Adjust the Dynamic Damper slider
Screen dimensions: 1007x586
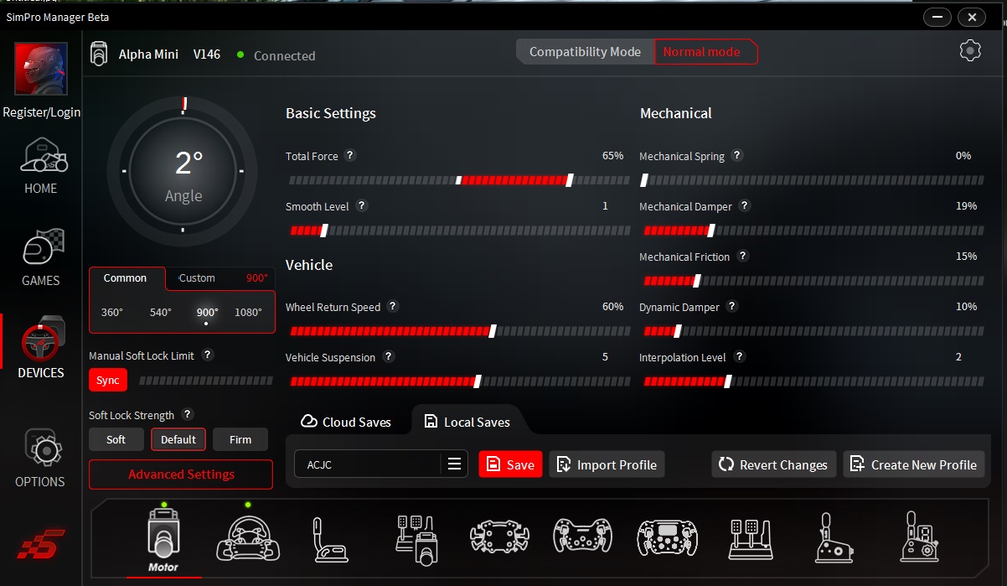tap(812, 331)
